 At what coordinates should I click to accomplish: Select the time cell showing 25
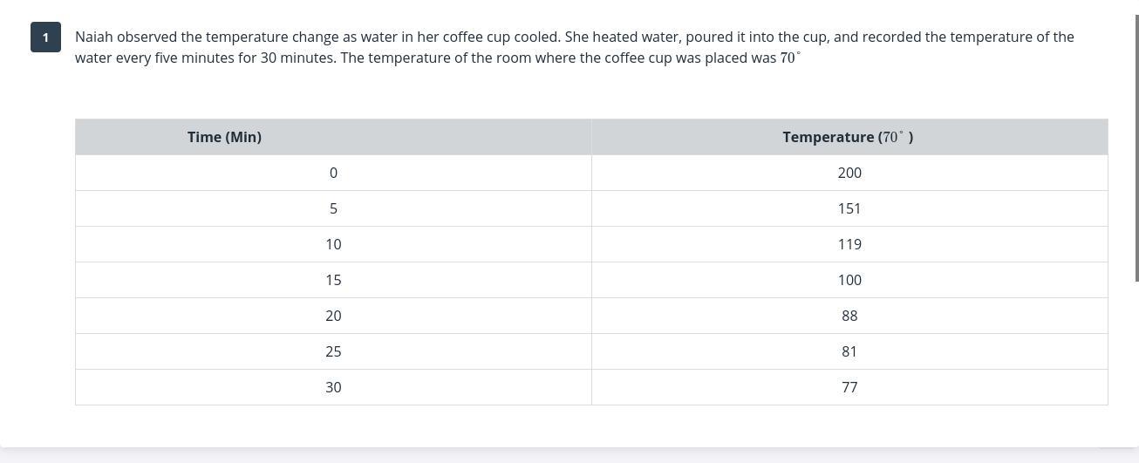[x=333, y=351]
